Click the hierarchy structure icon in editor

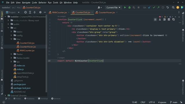(160, 20)
